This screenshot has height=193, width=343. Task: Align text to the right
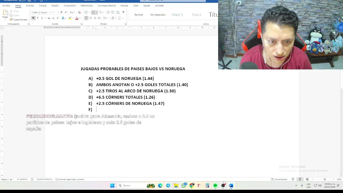click(x=95, y=18)
